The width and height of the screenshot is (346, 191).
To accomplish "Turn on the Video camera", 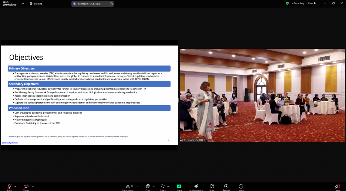I will tap(26, 186).
